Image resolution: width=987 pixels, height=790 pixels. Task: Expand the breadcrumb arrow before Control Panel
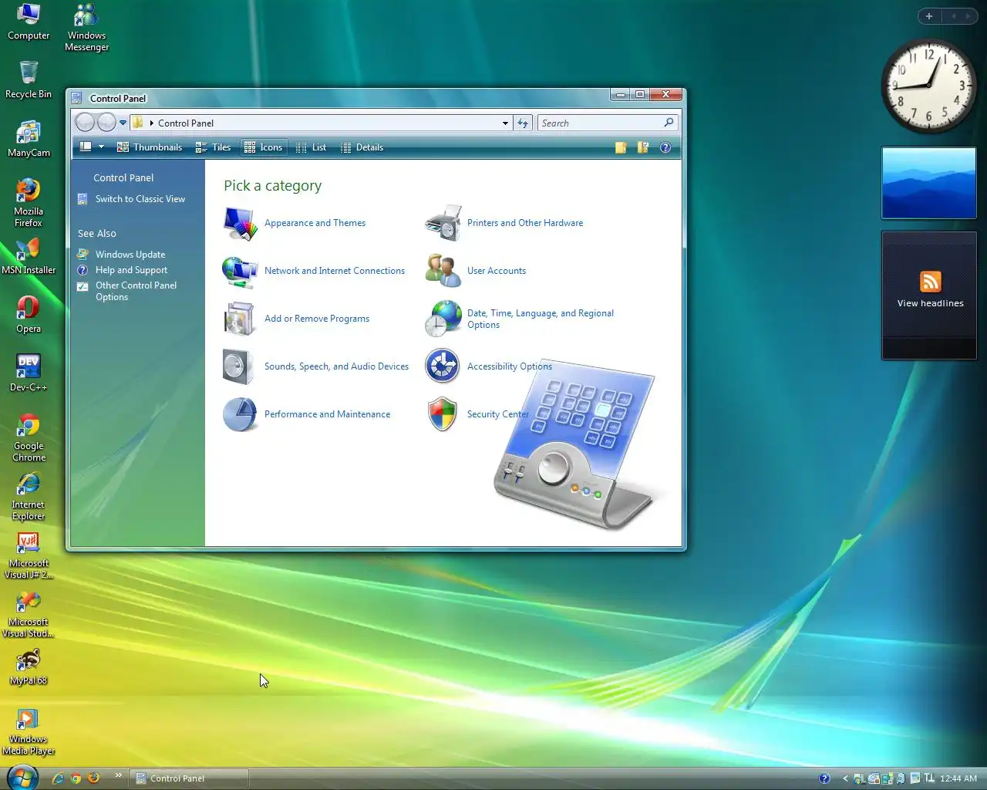pos(152,123)
